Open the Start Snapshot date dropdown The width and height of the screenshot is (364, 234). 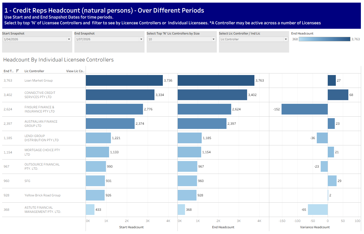[37, 39]
